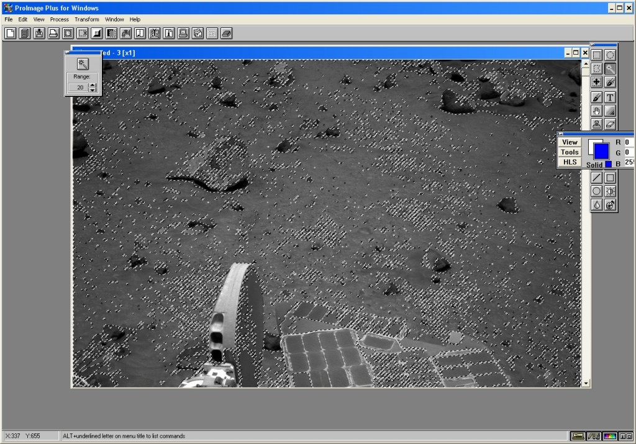Create a new image from the toolbar

(10, 34)
